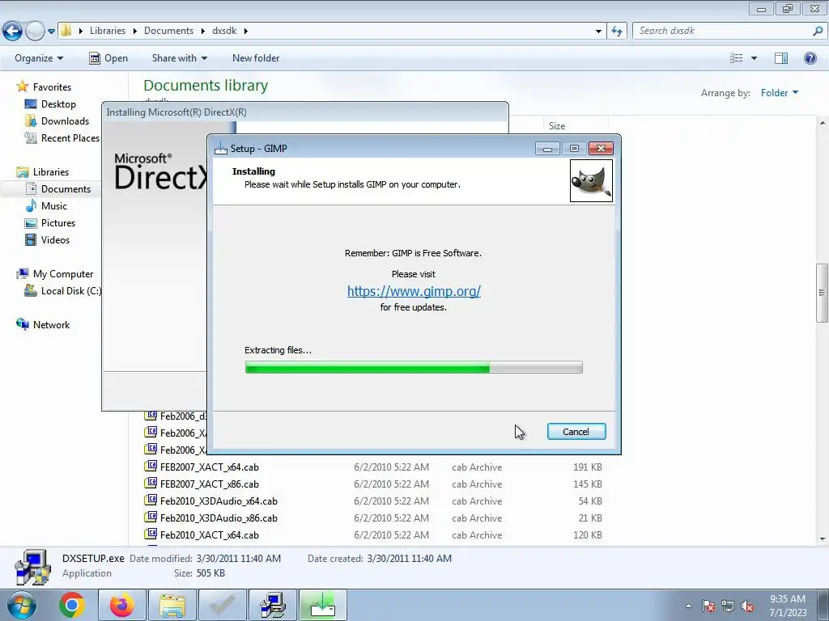Click the 191 KB size cell
This screenshot has width=829, height=621.
[588, 467]
